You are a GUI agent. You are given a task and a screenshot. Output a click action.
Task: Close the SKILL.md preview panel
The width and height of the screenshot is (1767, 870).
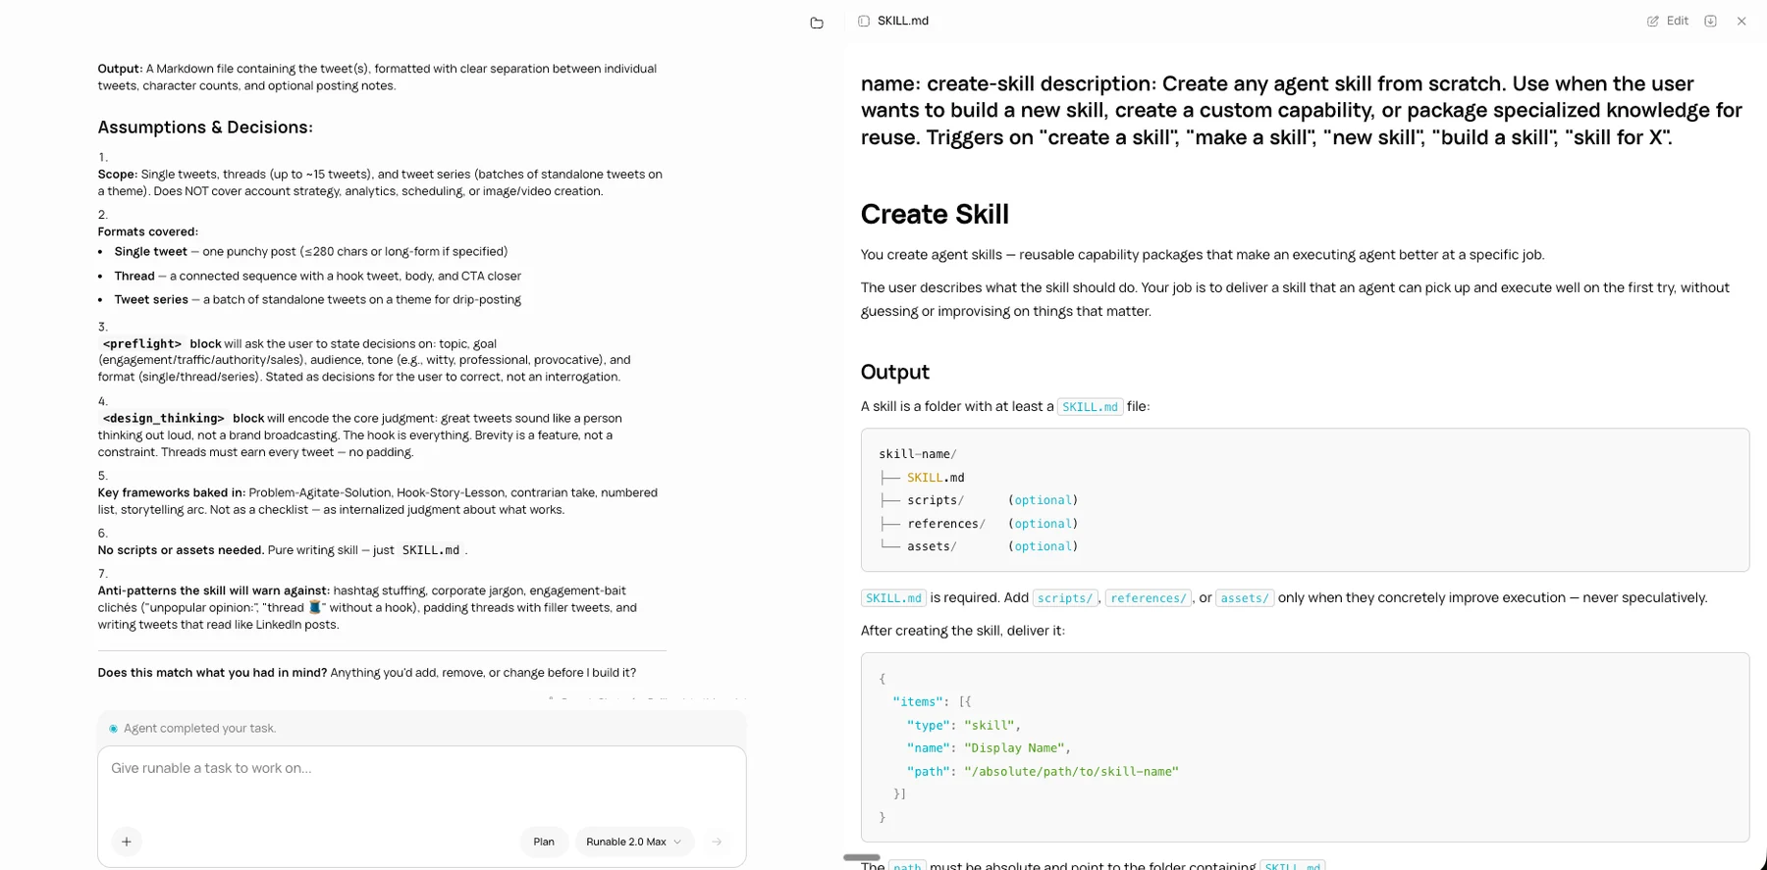1741,21
